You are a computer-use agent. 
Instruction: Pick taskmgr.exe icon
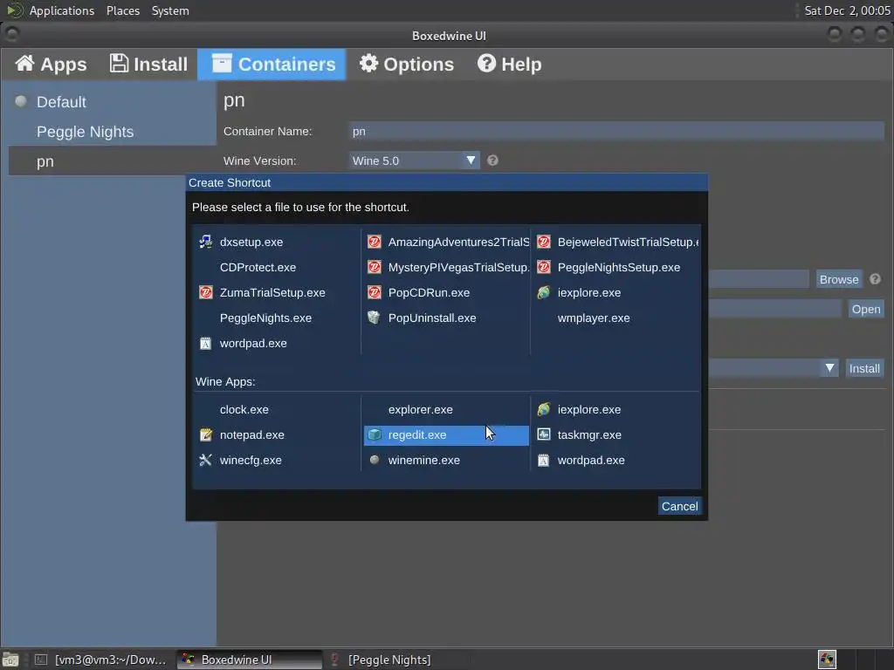coord(543,435)
